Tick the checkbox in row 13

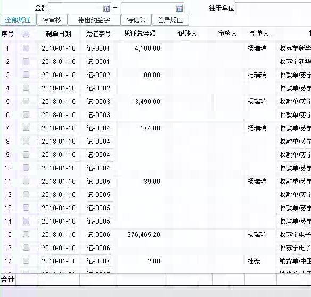click(x=26, y=208)
